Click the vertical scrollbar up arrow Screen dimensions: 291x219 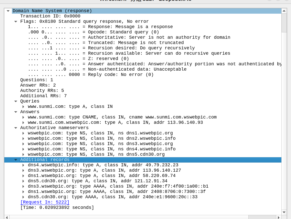[284, 11]
